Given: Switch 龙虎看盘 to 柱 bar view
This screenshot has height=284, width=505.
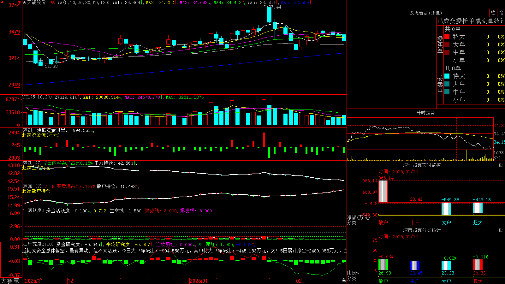Looking at the screenshot, I should point(493,13).
